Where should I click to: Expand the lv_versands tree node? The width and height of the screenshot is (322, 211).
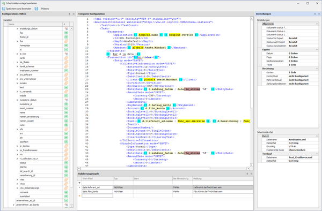point(17,92)
